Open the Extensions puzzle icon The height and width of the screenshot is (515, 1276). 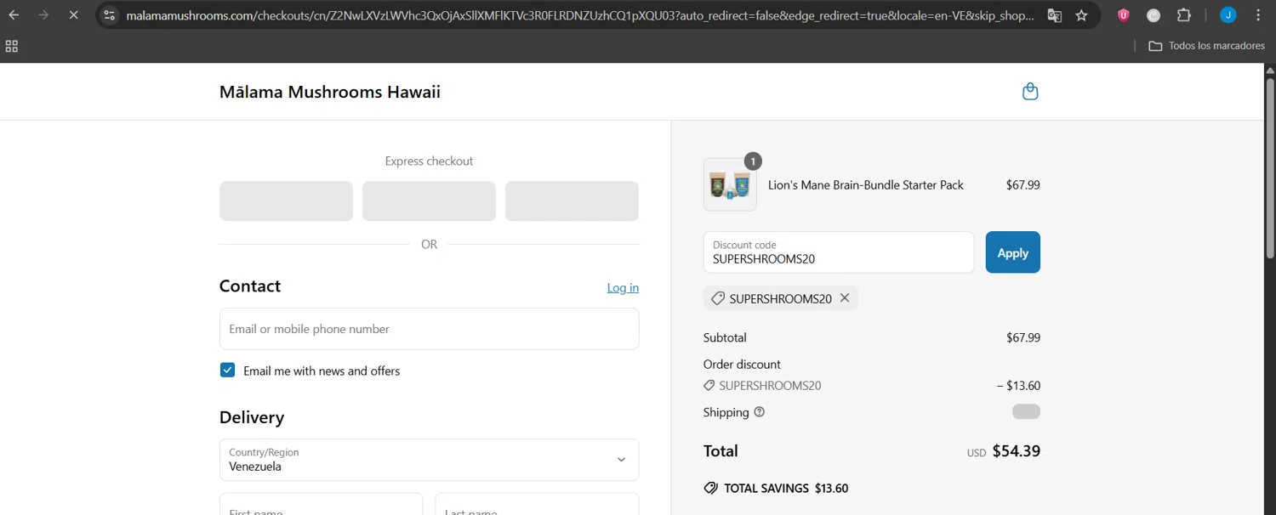point(1184,15)
